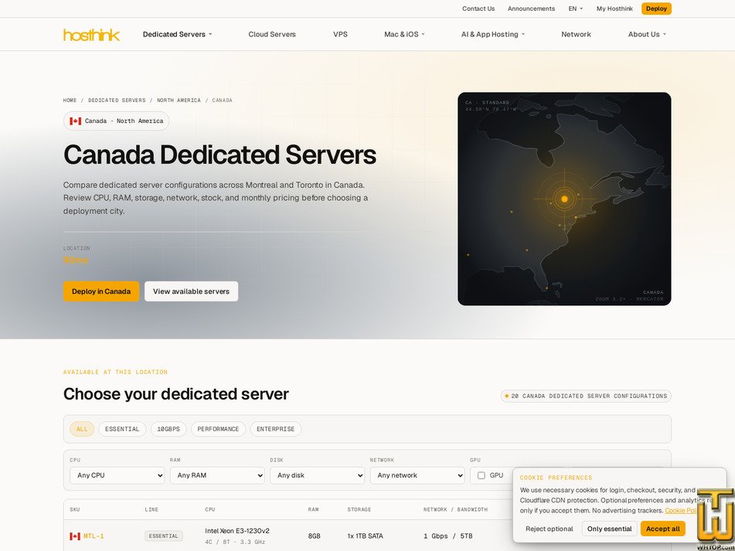Click the Canada flag beside MTL-1
Viewport: 735px width, 551px height.
(x=75, y=536)
